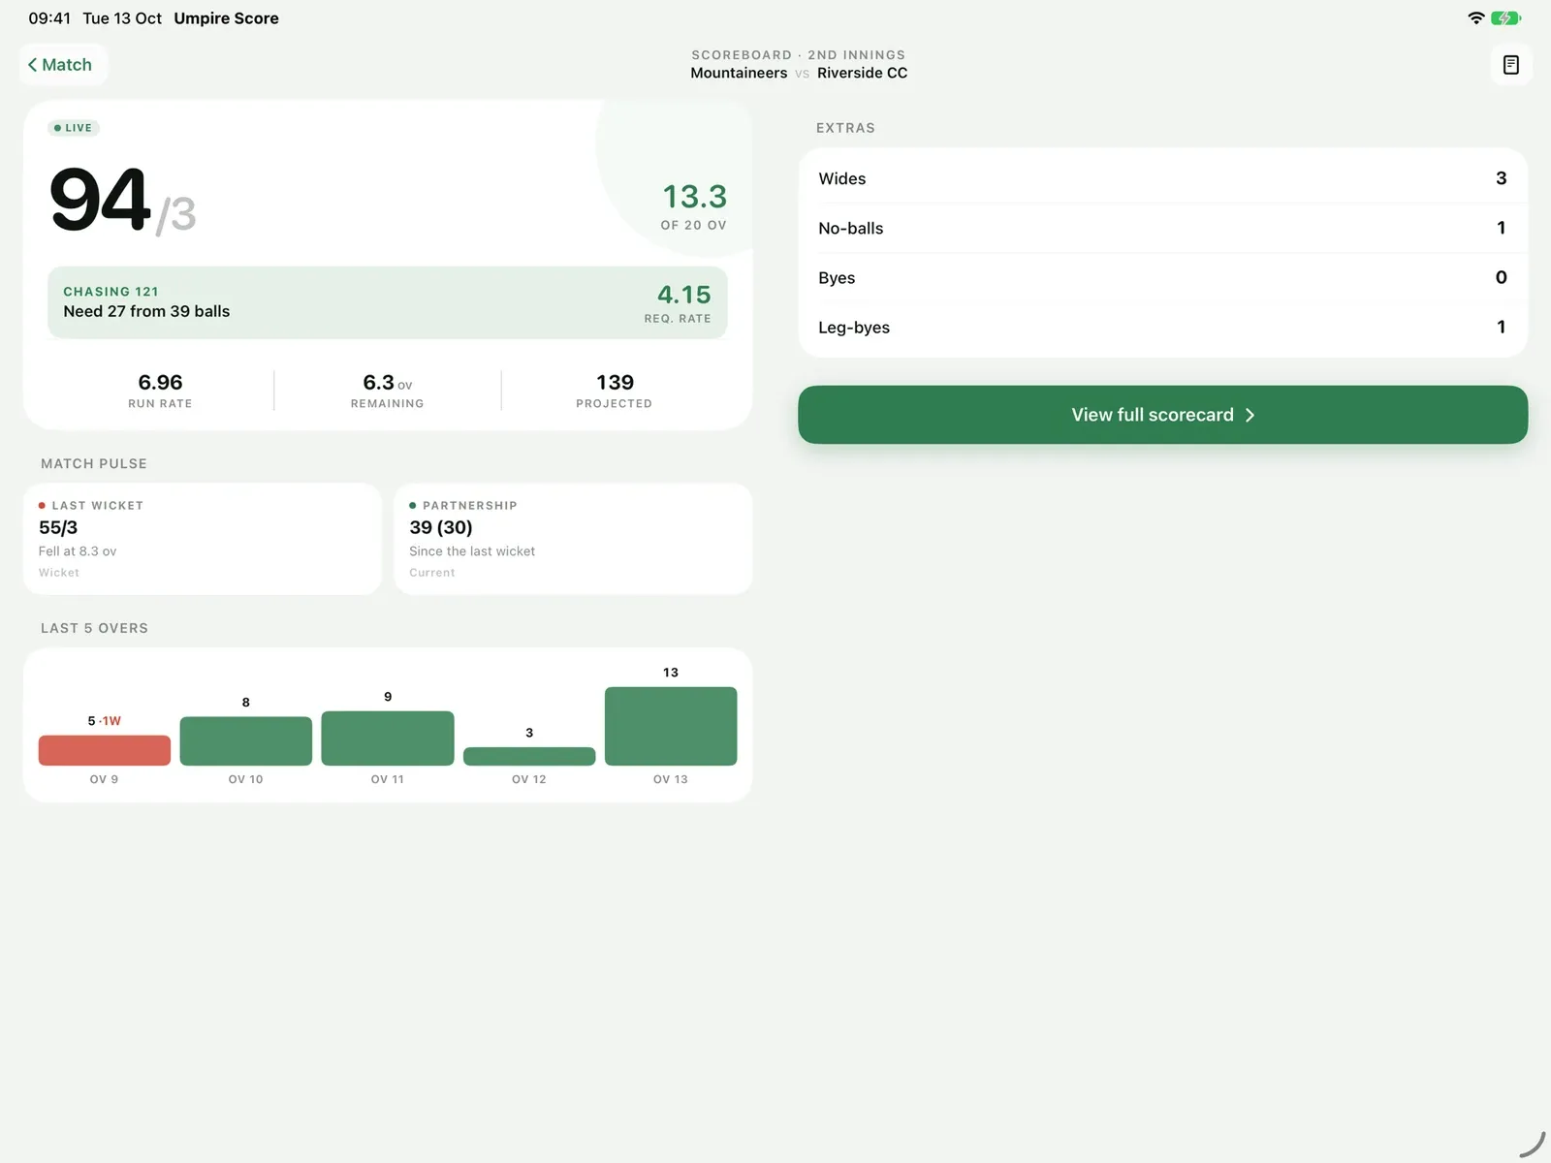Tap the LIVE status badge

click(74, 128)
